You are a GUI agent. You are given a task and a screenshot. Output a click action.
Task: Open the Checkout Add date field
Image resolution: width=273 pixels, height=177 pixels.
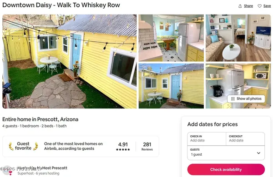click(x=245, y=138)
